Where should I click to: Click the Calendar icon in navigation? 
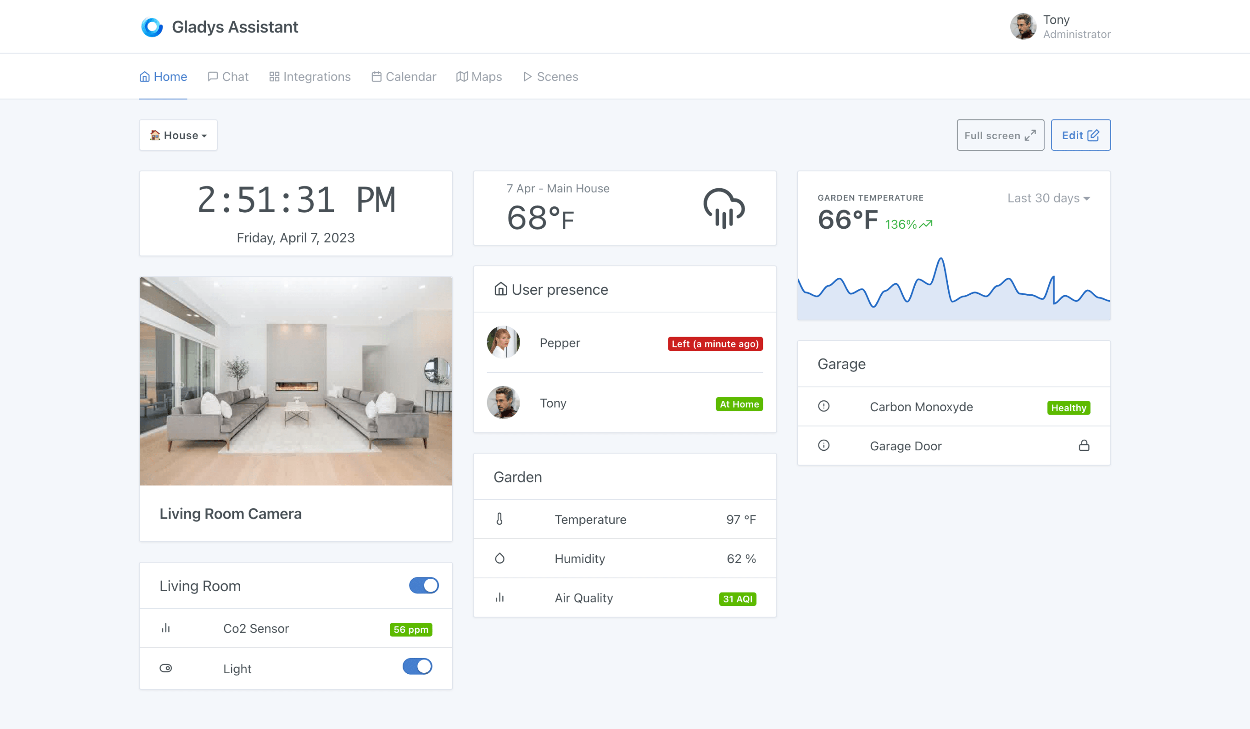[376, 76]
